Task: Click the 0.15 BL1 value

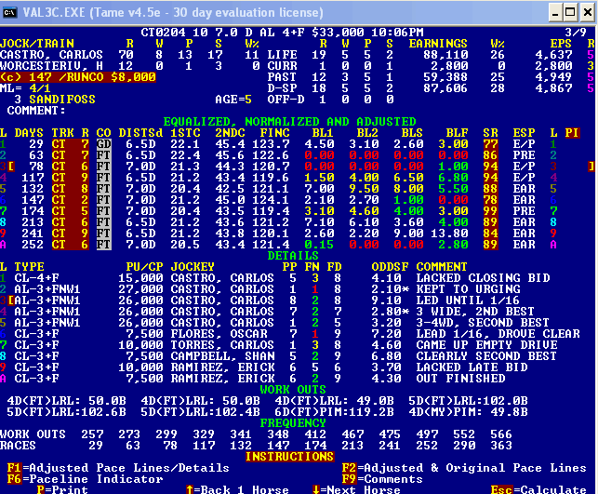Action: click(x=319, y=245)
